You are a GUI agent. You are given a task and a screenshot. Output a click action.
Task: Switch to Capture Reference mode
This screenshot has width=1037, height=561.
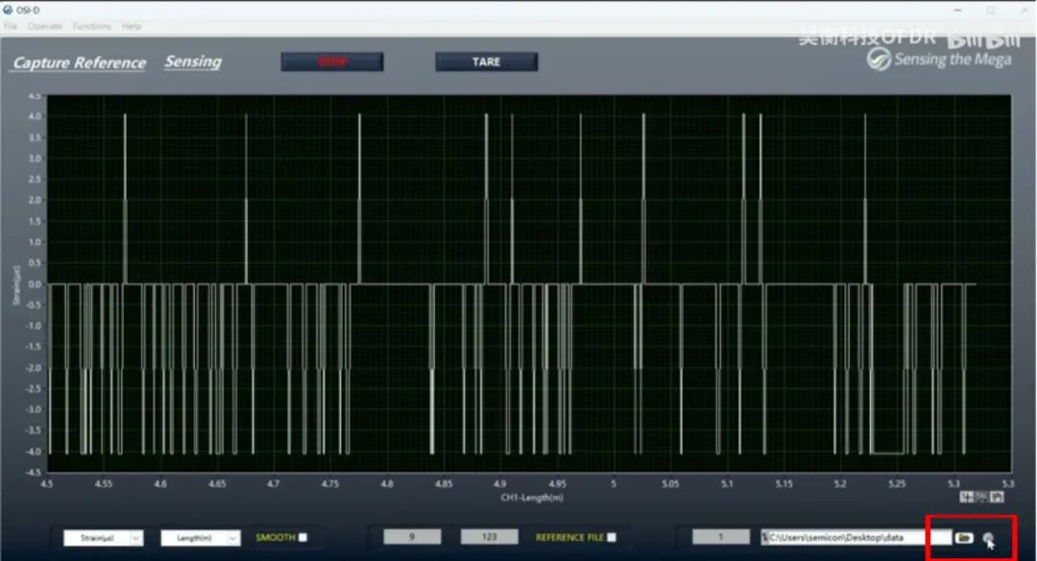pos(79,63)
